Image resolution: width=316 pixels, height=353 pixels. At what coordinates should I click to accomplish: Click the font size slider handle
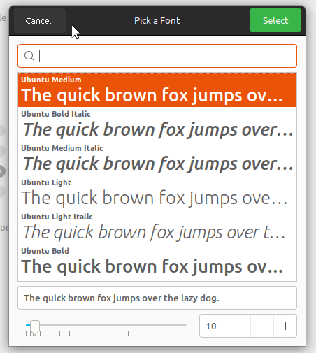coord(35,327)
